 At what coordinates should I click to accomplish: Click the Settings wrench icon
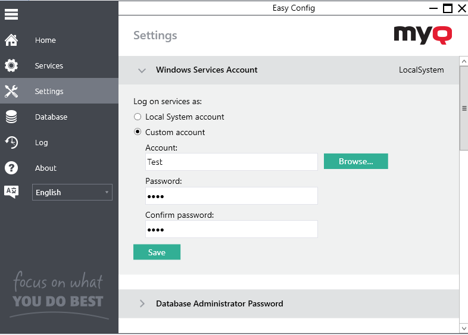coord(11,92)
